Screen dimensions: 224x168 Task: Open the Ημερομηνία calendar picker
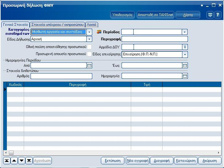185,76
